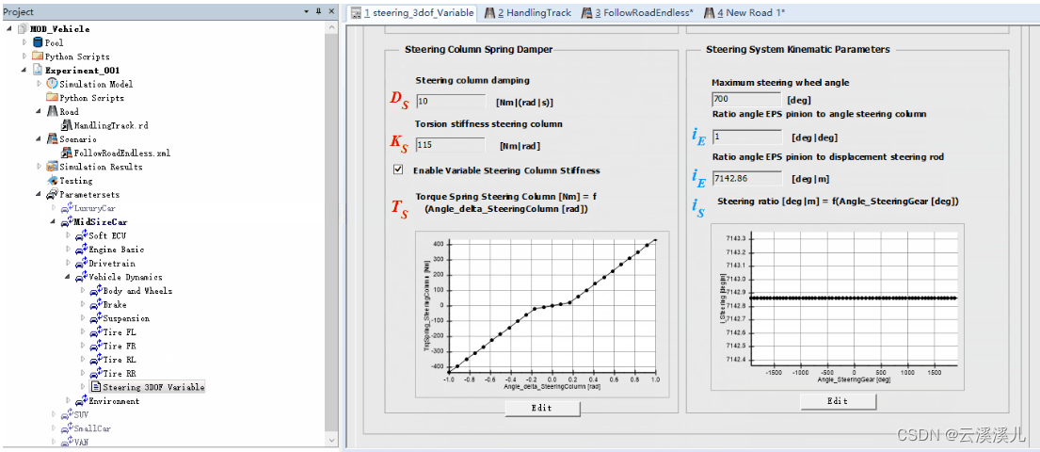Click the Steering column damping field
1040x452 pixels.
[x=451, y=102]
